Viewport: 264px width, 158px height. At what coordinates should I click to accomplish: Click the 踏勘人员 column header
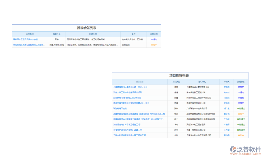[x=56, y=34]
